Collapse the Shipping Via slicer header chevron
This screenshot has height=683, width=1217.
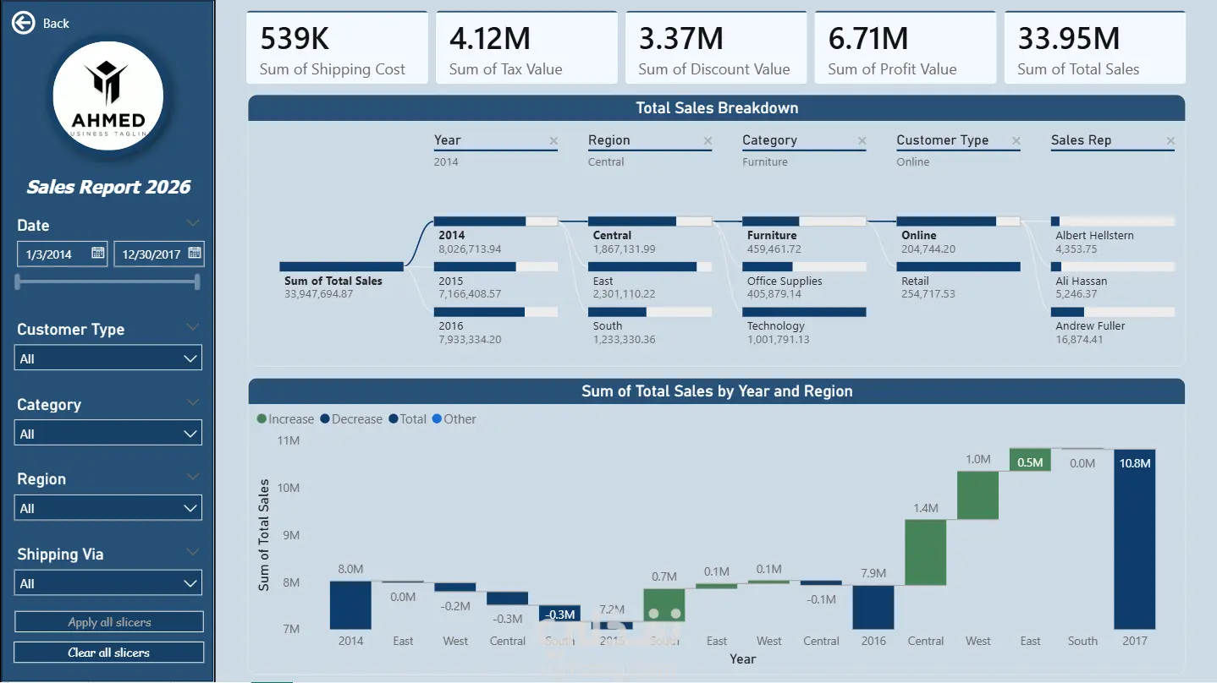[x=193, y=553]
